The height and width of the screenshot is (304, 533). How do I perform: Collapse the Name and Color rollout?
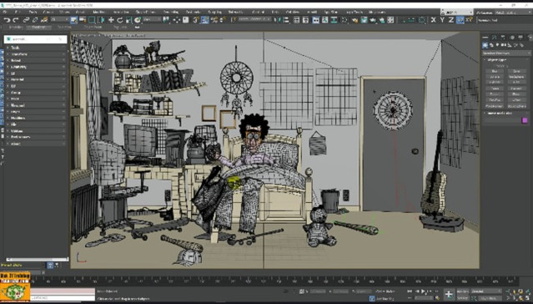[x=500, y=113]
